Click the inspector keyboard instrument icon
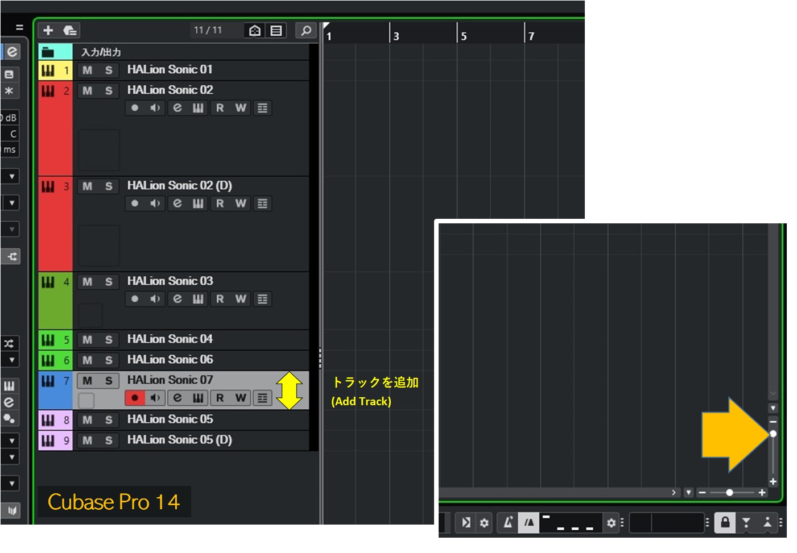Screen dimensions: 797x553 9,386
